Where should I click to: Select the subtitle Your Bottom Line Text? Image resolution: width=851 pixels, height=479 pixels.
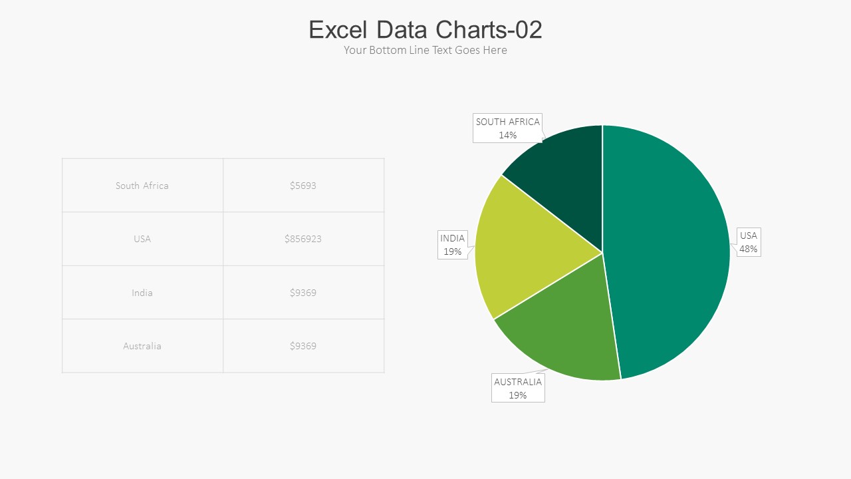(x=425, y=51)
